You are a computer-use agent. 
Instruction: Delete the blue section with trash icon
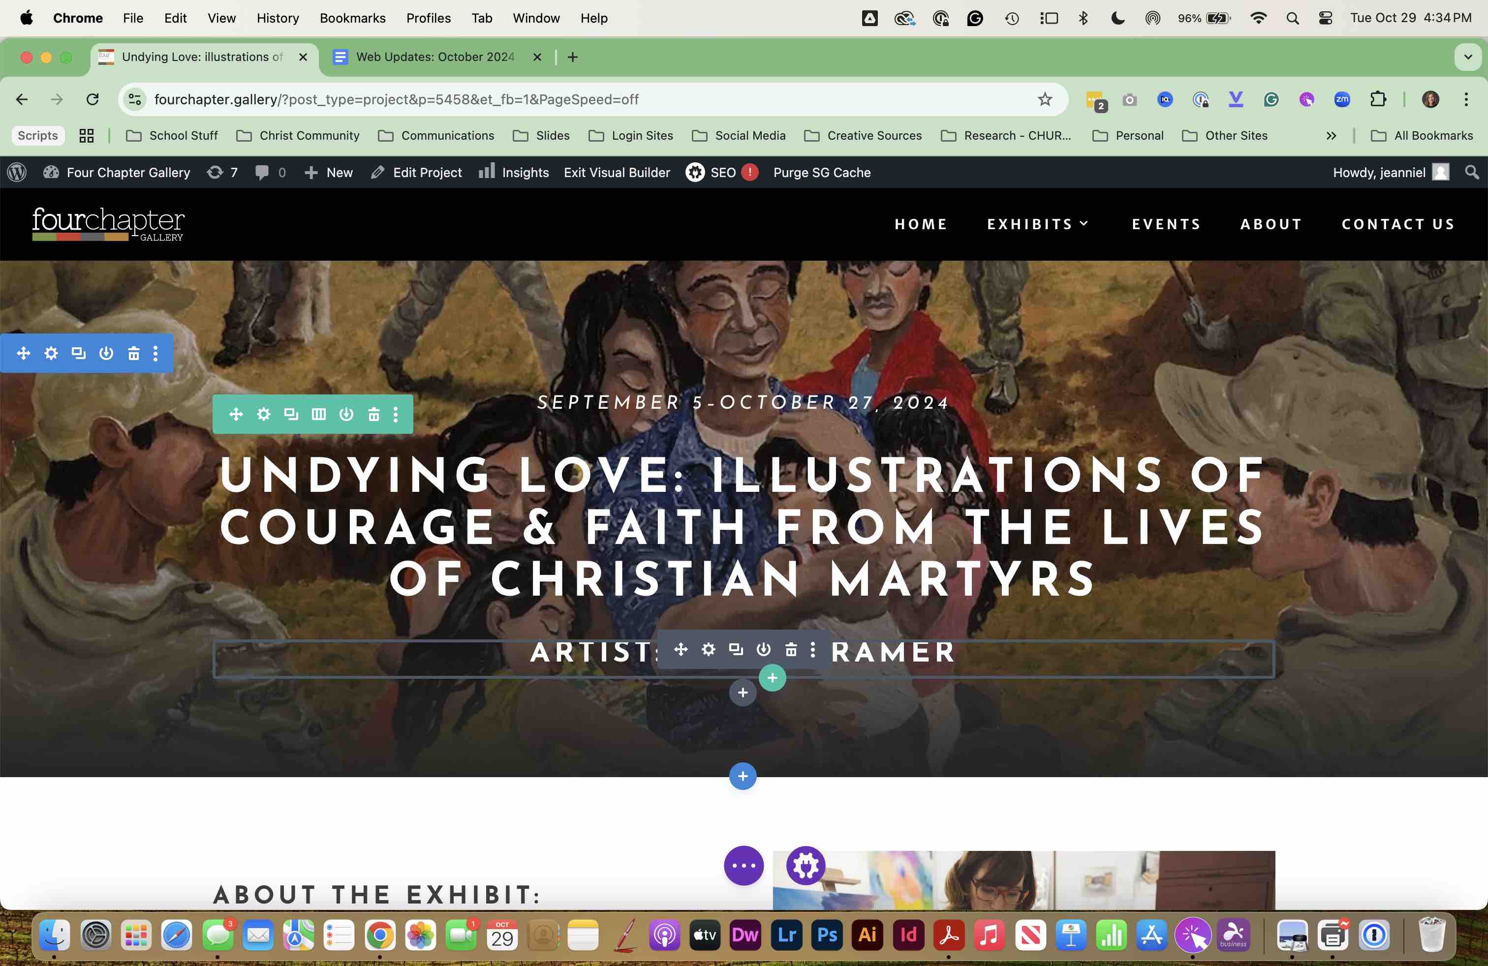[134, 353]
